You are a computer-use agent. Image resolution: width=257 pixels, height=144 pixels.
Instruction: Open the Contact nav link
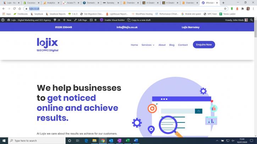click(x=183, y=45)
